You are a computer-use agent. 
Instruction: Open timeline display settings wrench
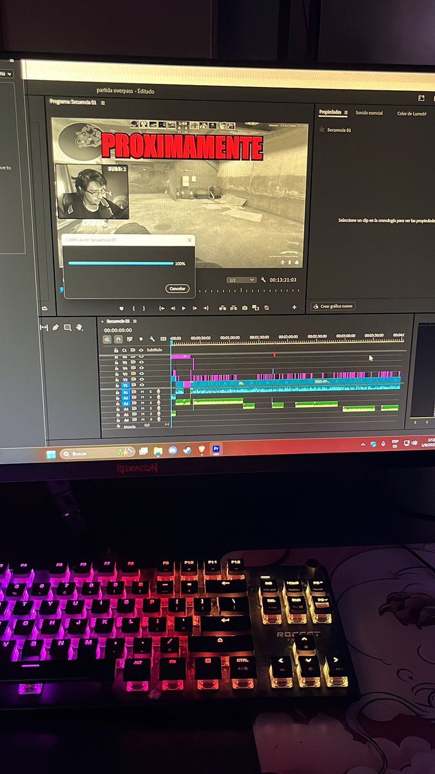coord(152,339)
